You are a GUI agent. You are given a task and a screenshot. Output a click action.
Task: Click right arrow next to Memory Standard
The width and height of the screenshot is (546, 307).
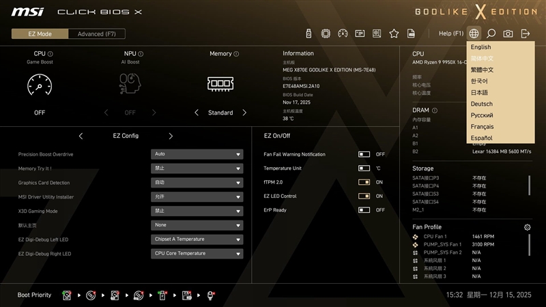tap(244, 113)
